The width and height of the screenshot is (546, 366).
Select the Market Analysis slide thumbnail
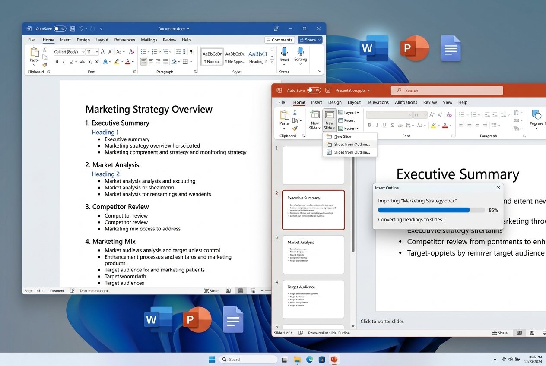click(313, 255)
